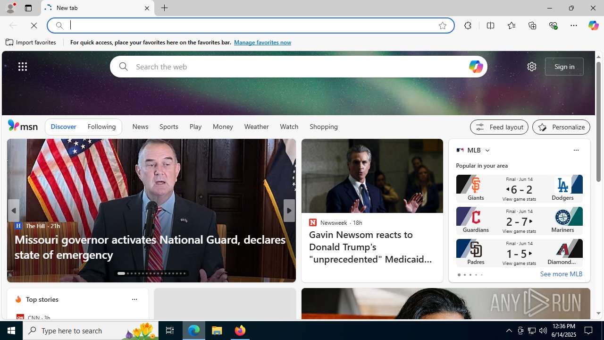Image resolution: width=604 pixels, height=340 pixels.
Task: Click Import favorites button
Action: click(31, 42)
